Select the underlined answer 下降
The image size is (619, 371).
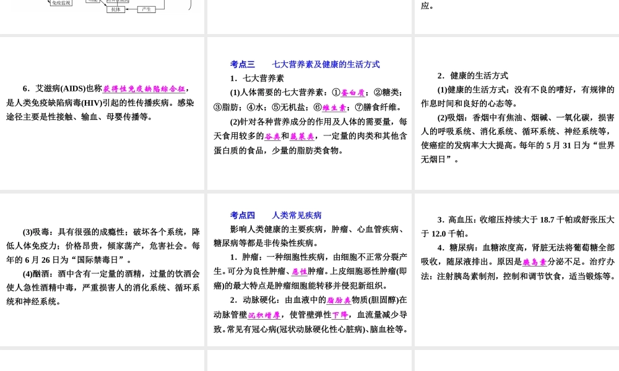(x=340, y=315)
